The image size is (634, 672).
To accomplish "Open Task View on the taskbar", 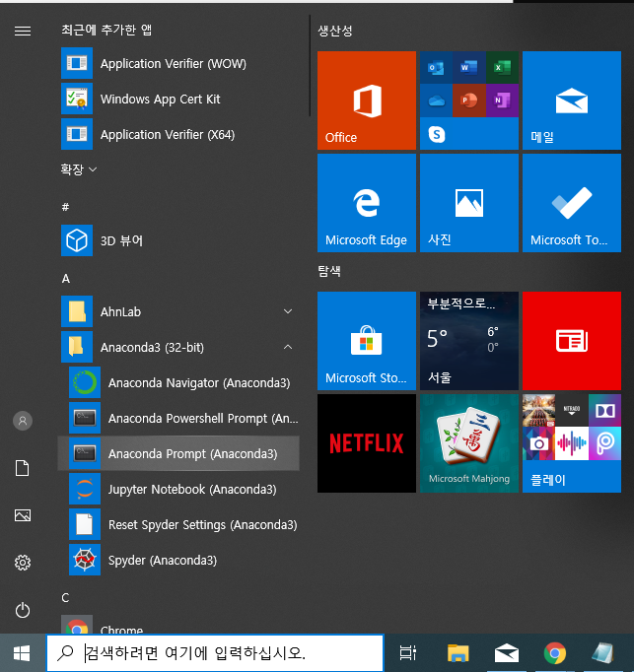I will [407, 652].
